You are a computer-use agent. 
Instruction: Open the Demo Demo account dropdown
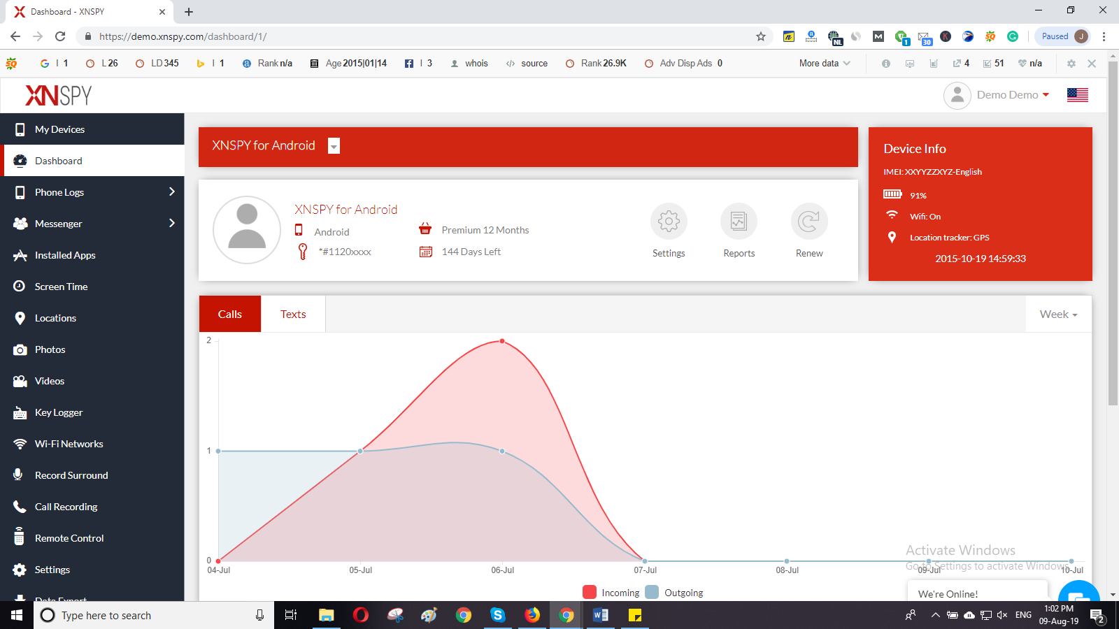(1013, 95)
